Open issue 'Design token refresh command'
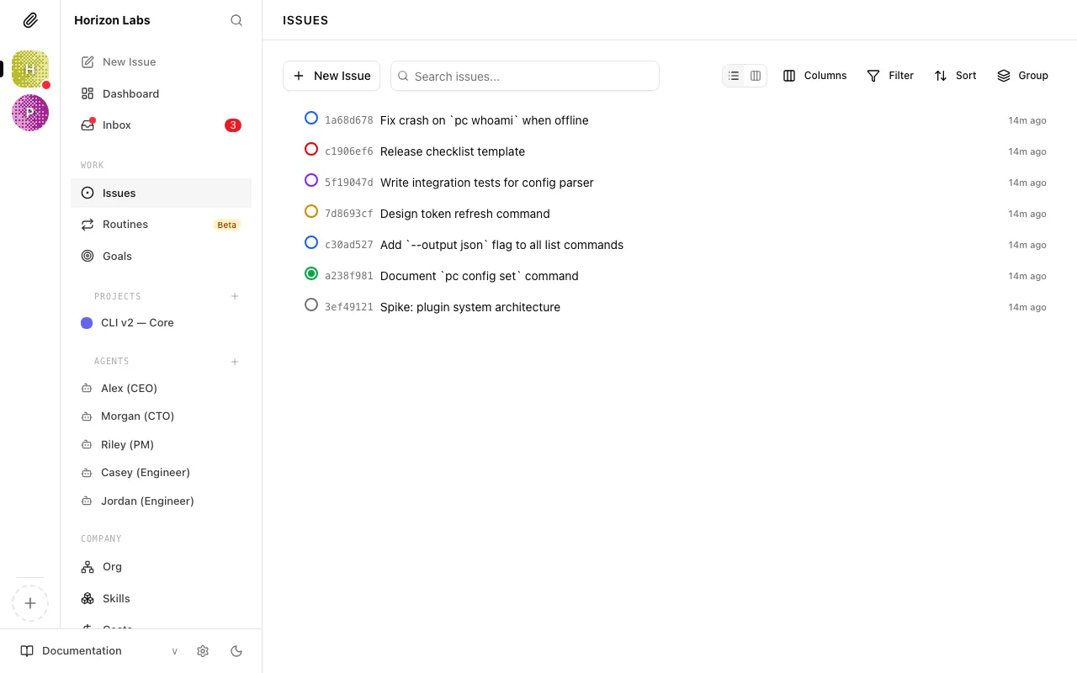1077x673 pixels. click(465, 214)
